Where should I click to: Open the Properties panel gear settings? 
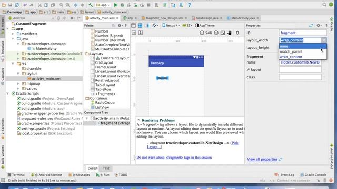point(318,25)
